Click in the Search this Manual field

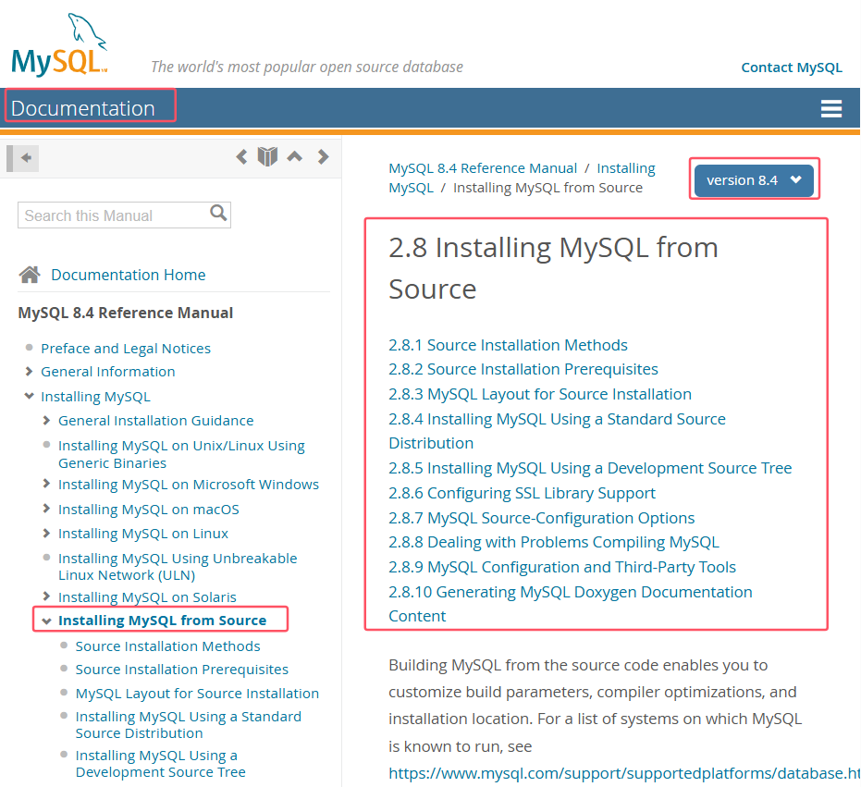tap(124, 215)
